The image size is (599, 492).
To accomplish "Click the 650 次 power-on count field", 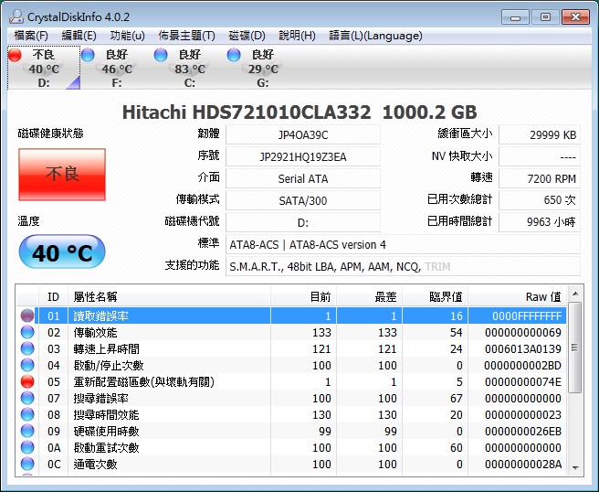I will point(540,200).
